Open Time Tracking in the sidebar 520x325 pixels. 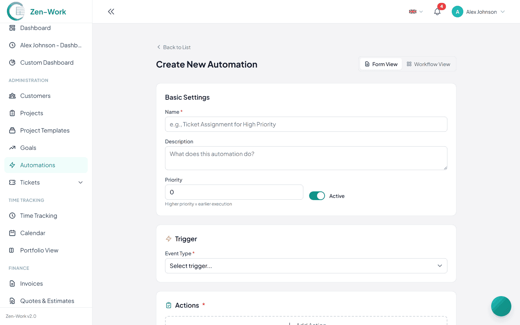pyautogui.click(x=46, y=216)
